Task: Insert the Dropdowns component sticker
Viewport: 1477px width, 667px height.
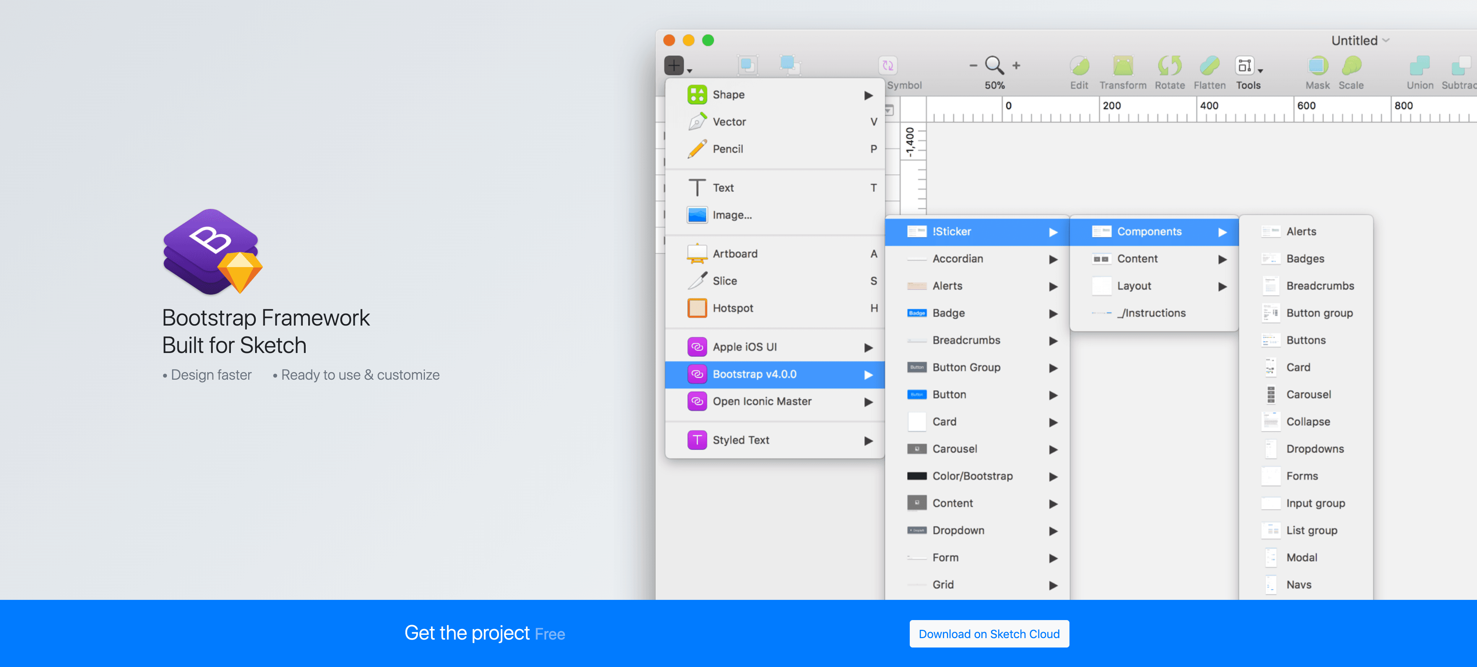Action: click(1306, 449)
